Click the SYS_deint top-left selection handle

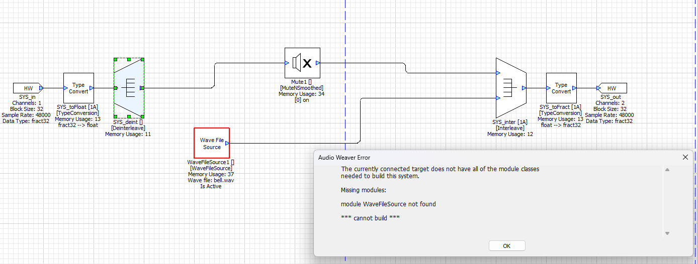click(x=115, y=59)
